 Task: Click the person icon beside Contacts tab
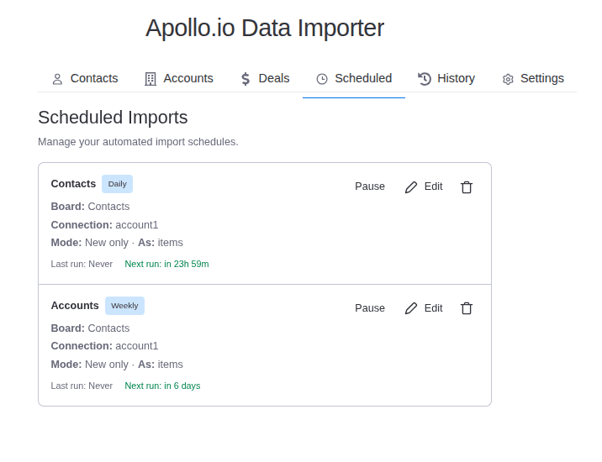(57, 79)
